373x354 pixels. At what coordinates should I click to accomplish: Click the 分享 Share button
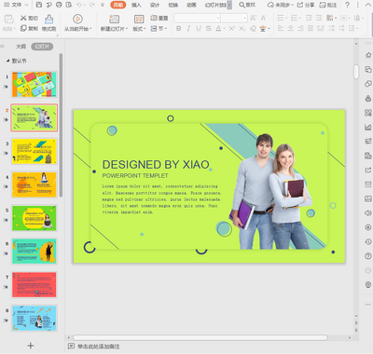tap(306, 5)
